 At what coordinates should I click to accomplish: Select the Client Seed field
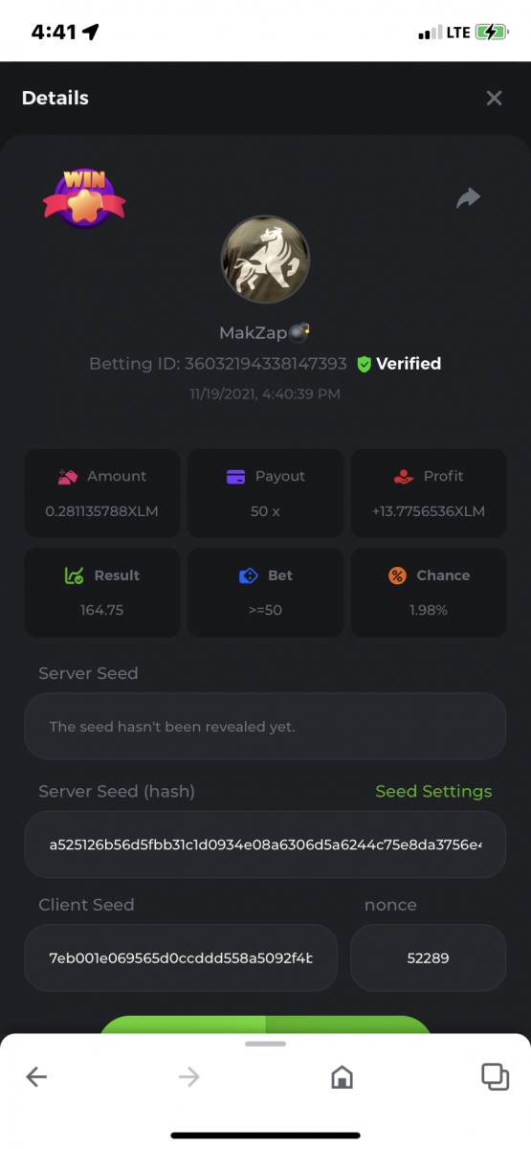click(x=181, y=957)
